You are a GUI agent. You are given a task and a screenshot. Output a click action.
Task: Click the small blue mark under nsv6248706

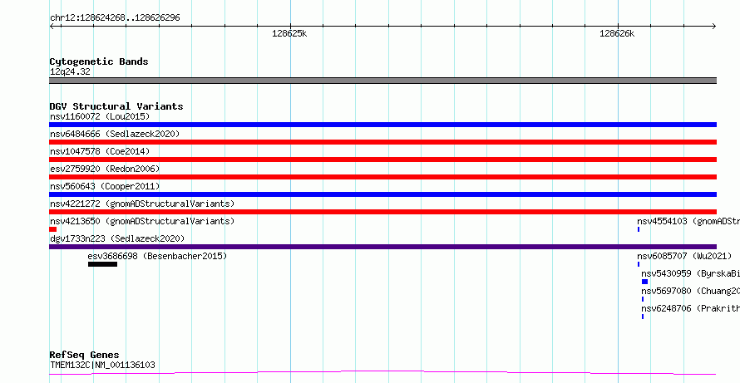643,317
